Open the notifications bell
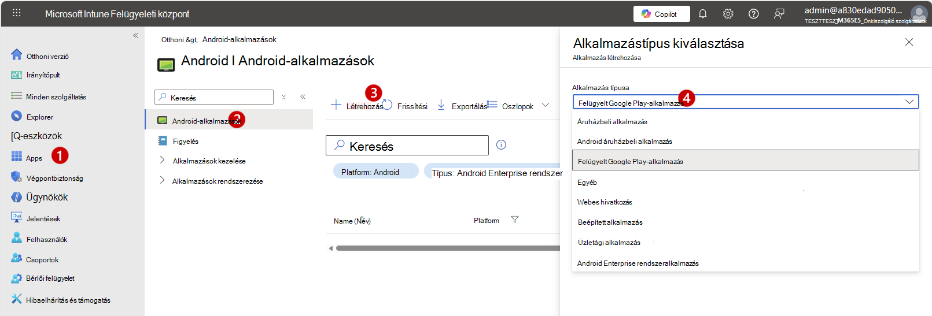This screenshot has width=932, height=316. click(702, 14)
